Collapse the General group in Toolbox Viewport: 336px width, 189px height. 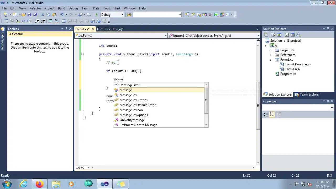click(x=10, y=34)
